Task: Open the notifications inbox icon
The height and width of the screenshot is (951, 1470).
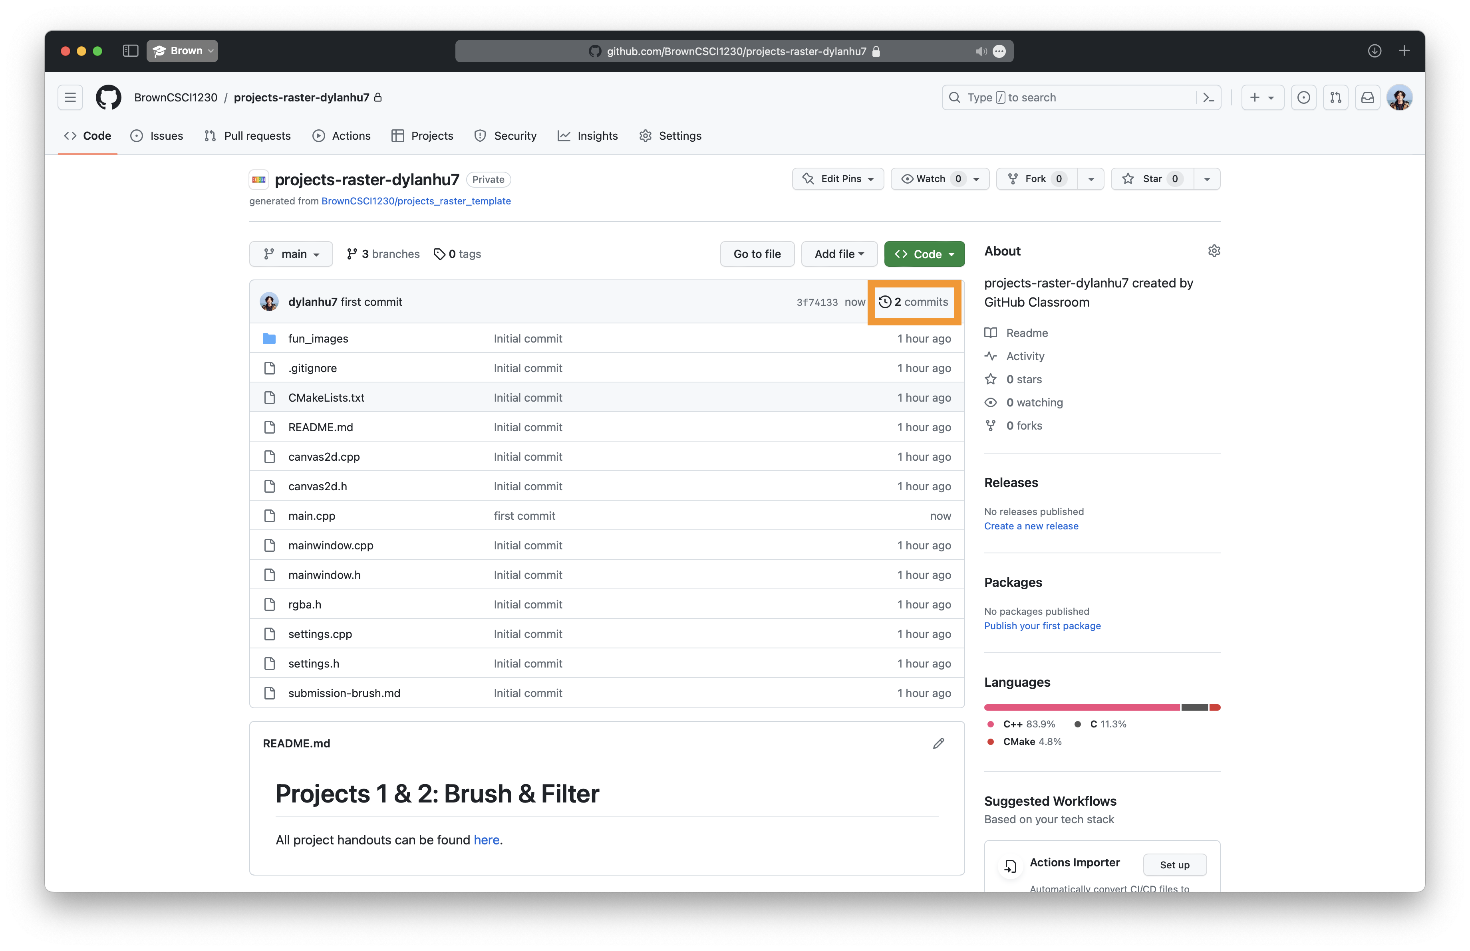Action: point(1367,97)
